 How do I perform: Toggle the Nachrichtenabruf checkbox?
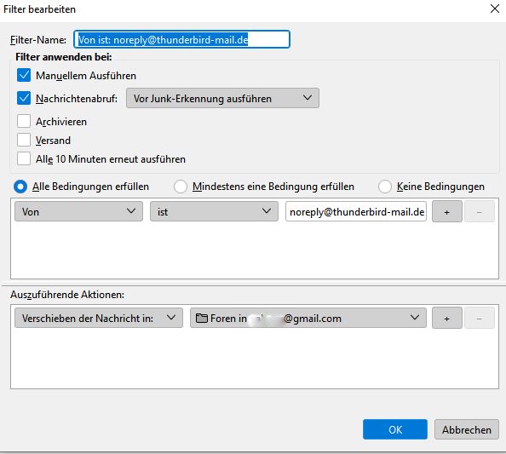click(24, 98)
